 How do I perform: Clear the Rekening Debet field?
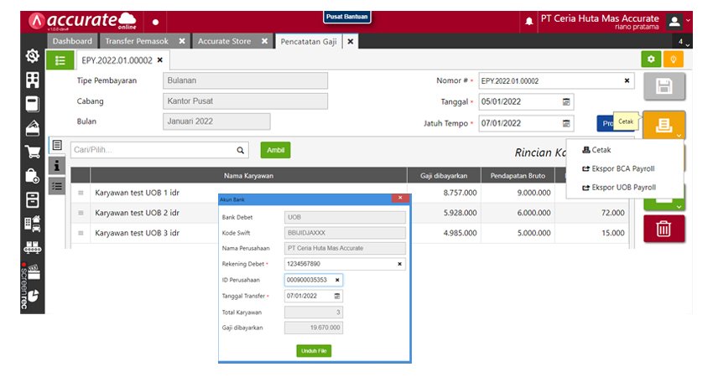(x=399, y=264)
